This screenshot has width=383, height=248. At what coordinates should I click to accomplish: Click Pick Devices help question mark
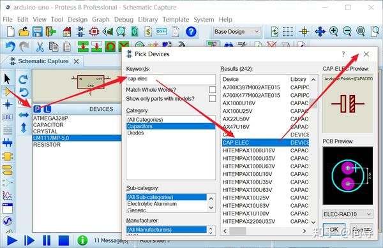[343, 54]
